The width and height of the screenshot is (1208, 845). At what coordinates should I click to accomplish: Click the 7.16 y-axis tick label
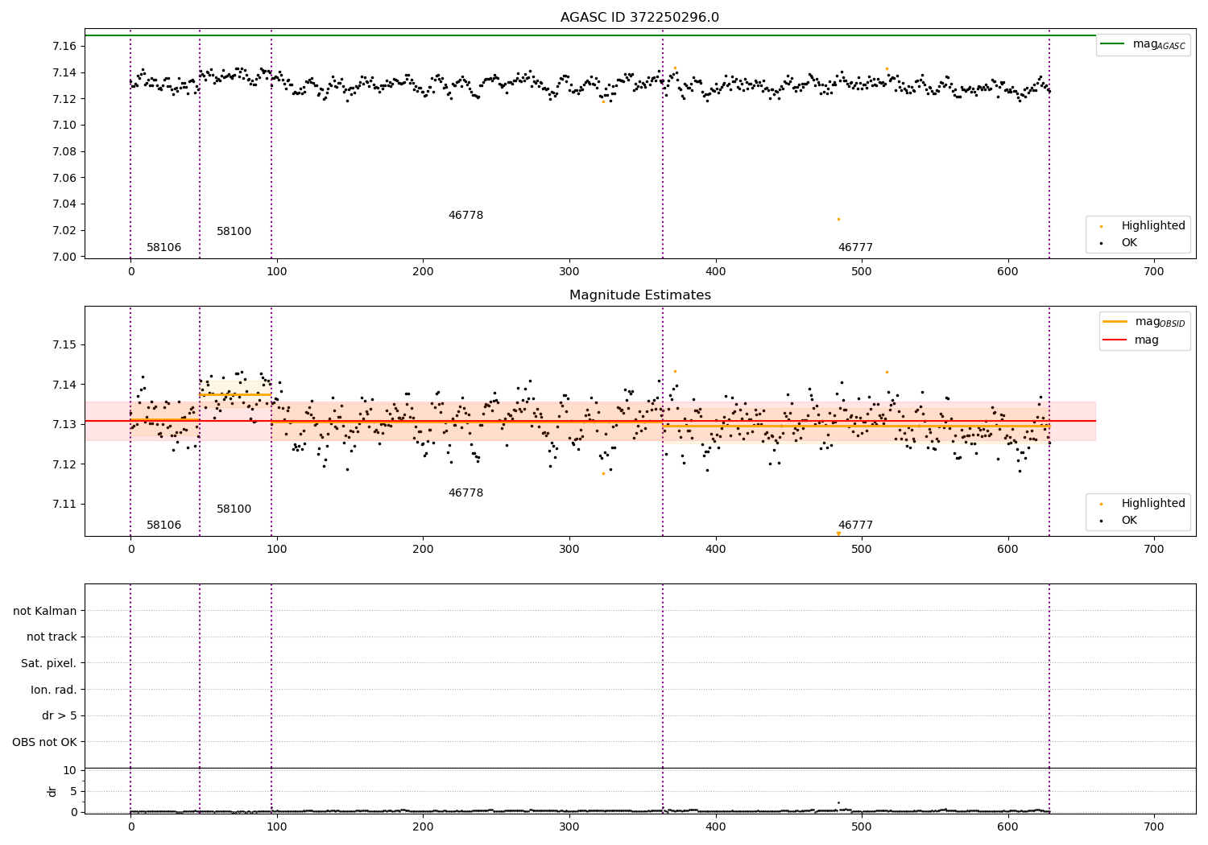click(64, 47)
